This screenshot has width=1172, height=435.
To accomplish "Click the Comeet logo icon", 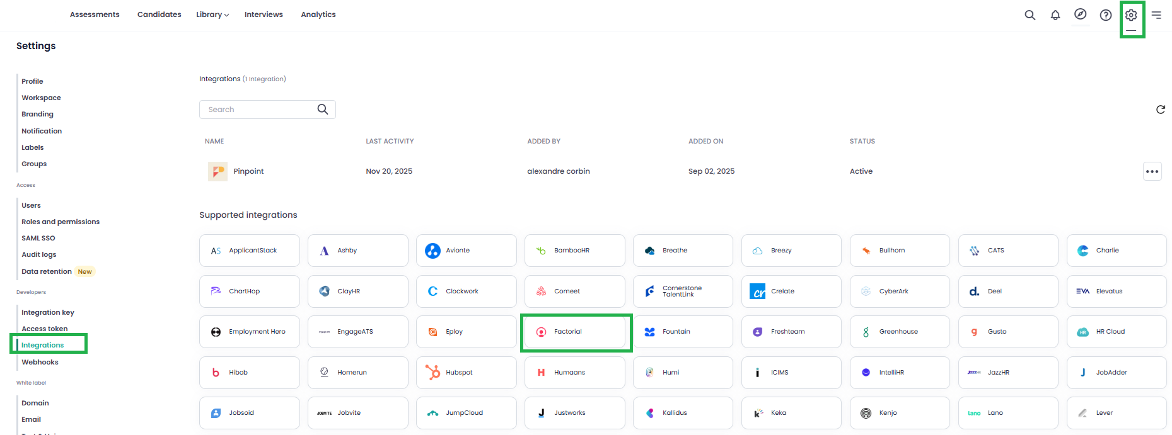I will (x=541, y=291).
